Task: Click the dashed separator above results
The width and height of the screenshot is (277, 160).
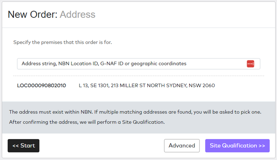Action: point(138,76)
